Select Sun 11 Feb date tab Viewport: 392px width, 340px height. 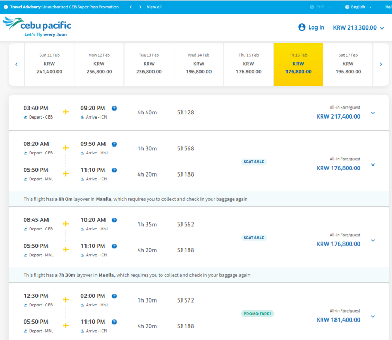tap(49, 64)
